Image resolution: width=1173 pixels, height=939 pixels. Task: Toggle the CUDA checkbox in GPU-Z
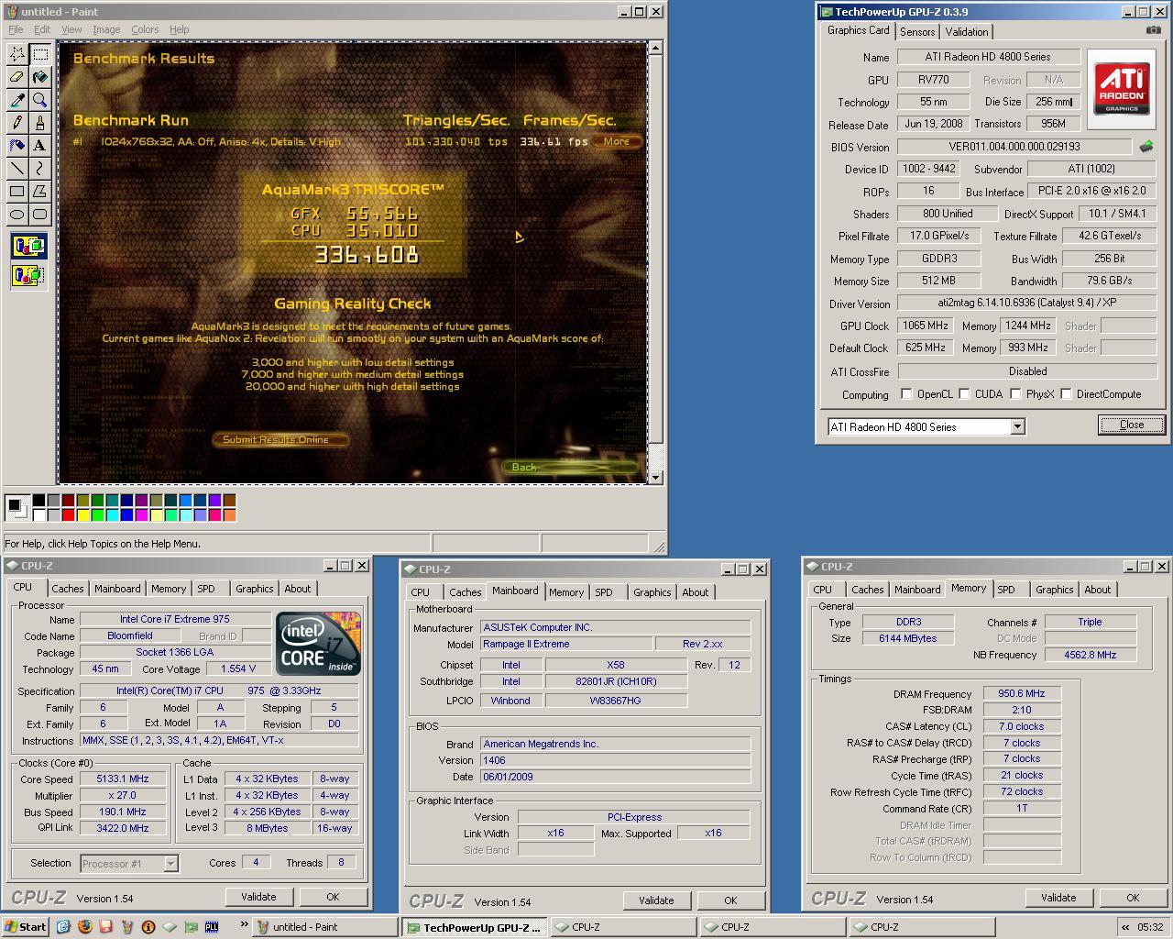[x=964, y=394]
